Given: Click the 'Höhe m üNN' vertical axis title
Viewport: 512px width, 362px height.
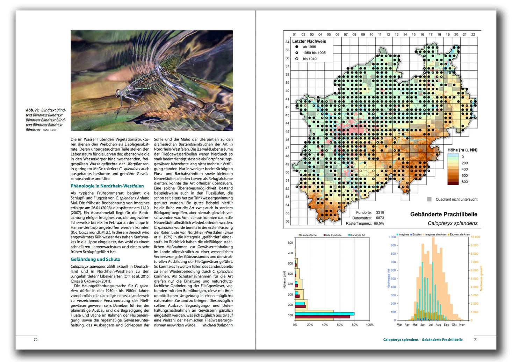Looking at the screenshot, I should point(284,280).
